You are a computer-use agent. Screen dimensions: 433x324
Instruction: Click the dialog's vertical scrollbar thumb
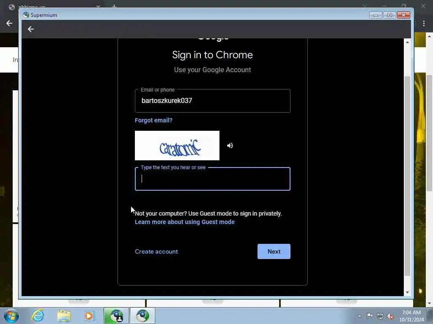[x=407, y=176]
